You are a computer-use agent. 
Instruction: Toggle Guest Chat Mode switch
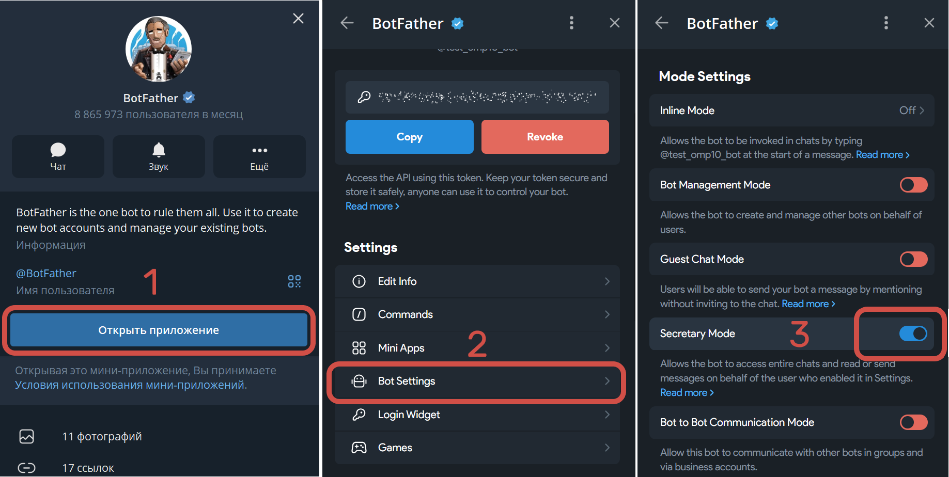[x=913, y=259]
